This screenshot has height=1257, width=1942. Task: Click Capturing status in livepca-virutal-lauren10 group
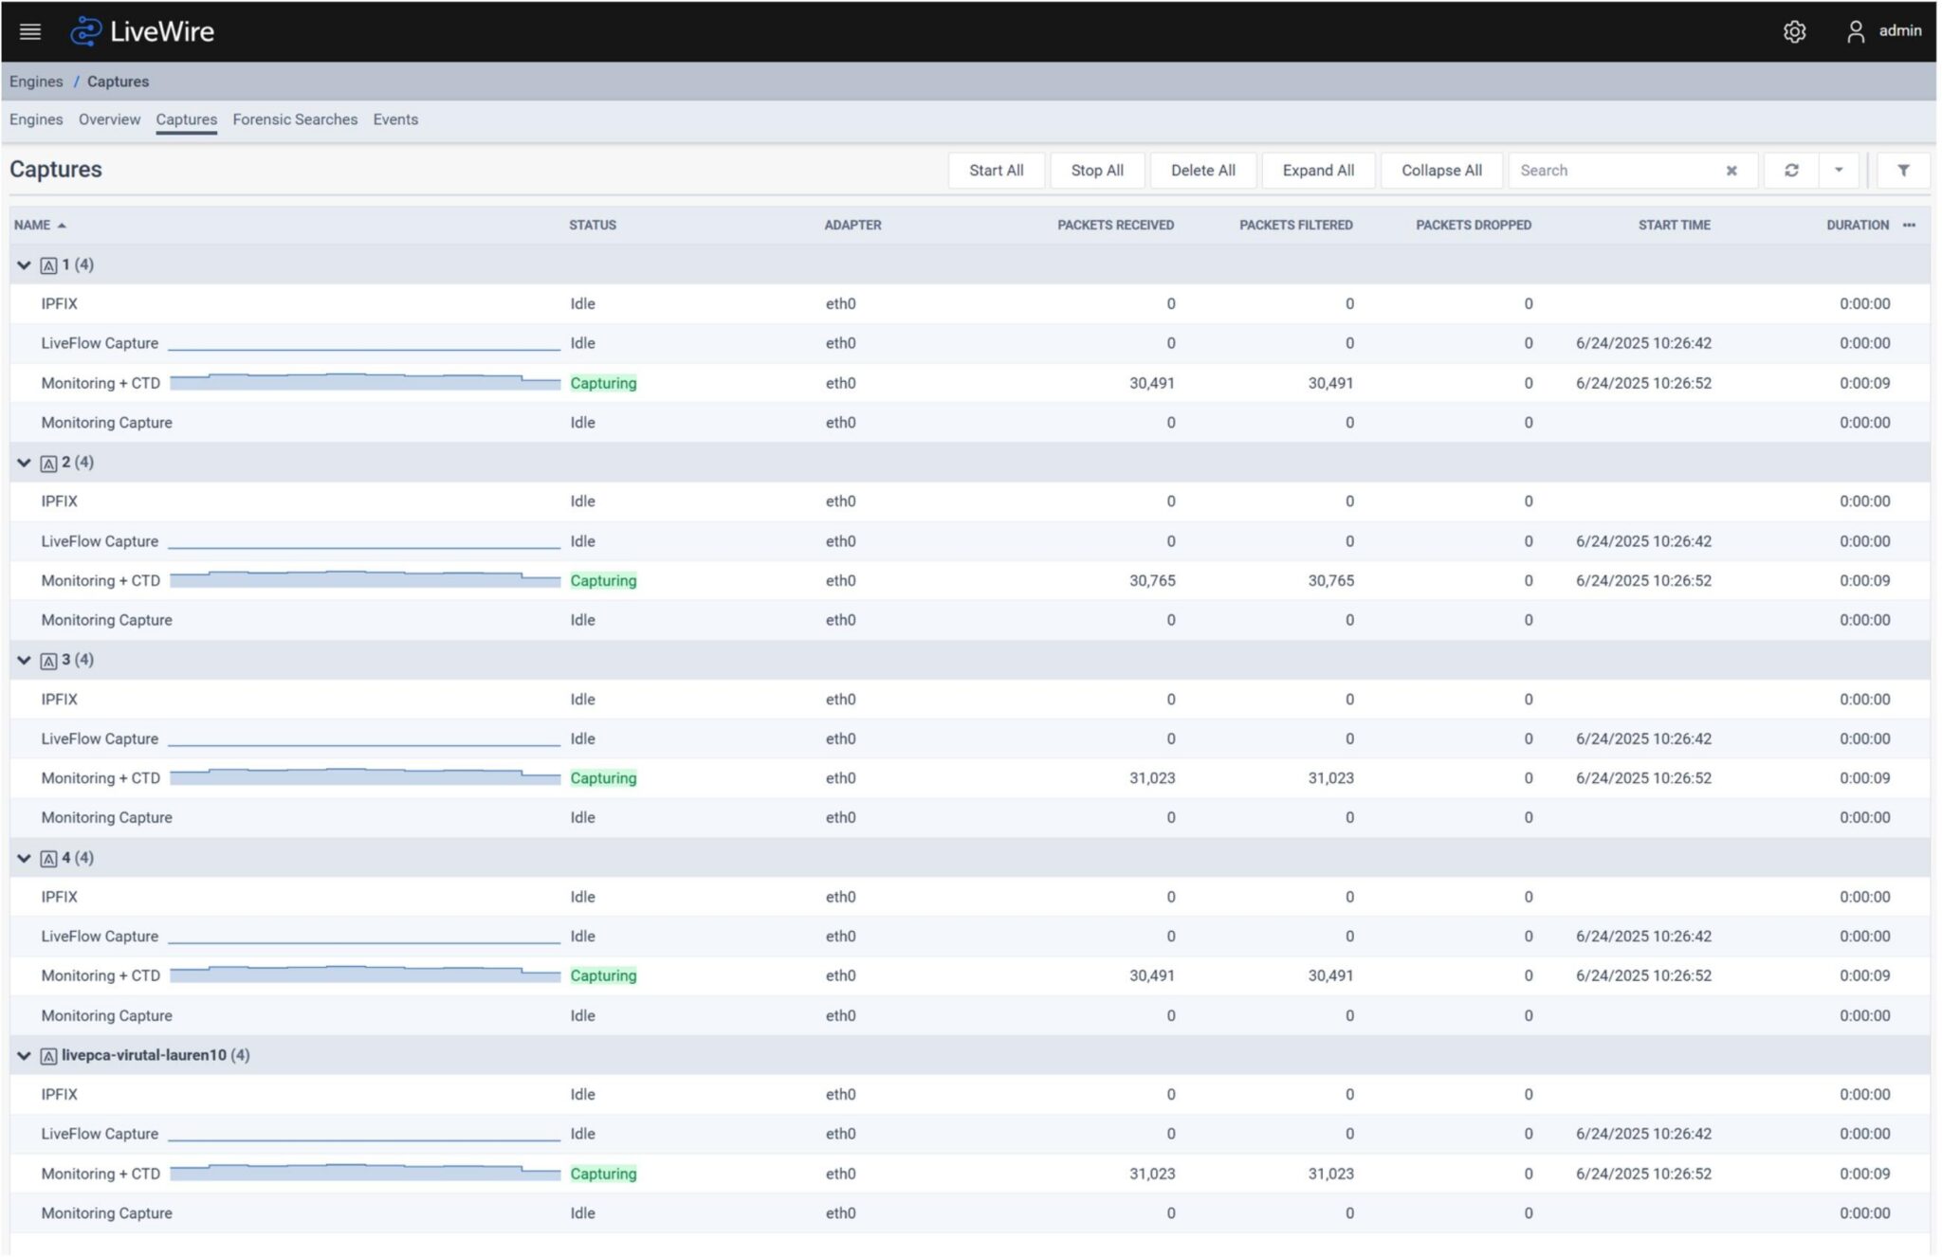[603, 1174]
